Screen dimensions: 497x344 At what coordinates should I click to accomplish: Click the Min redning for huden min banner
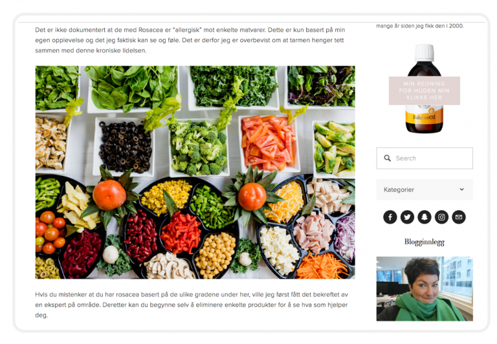click(x=425, y=91)
